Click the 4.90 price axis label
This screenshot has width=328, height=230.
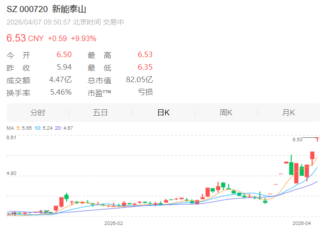(x=11, y=173)
